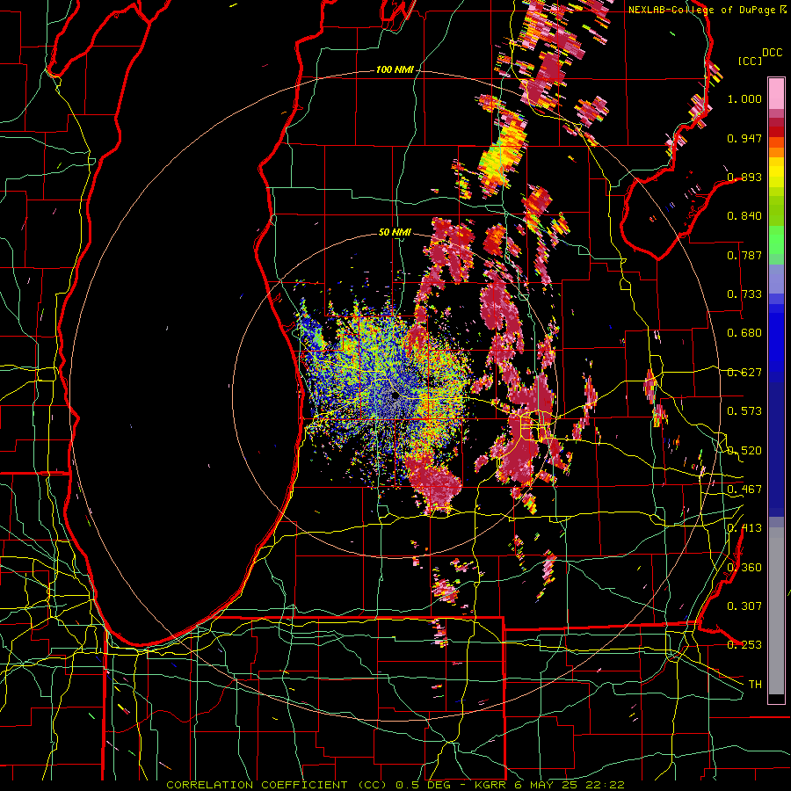
Task: Click the gray lower color bar segment
Action: click(776, 611)
